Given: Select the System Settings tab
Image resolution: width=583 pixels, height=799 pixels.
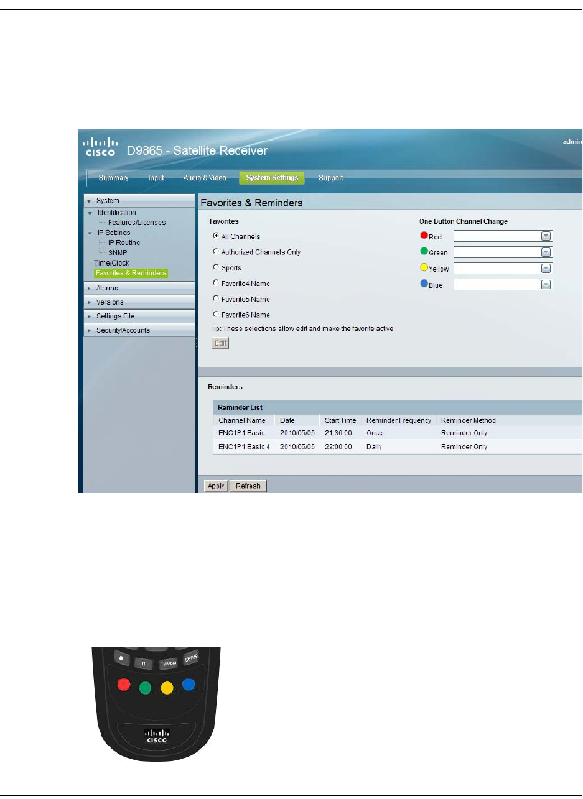Looking at the screenshot, I should [x=272, y=178].
